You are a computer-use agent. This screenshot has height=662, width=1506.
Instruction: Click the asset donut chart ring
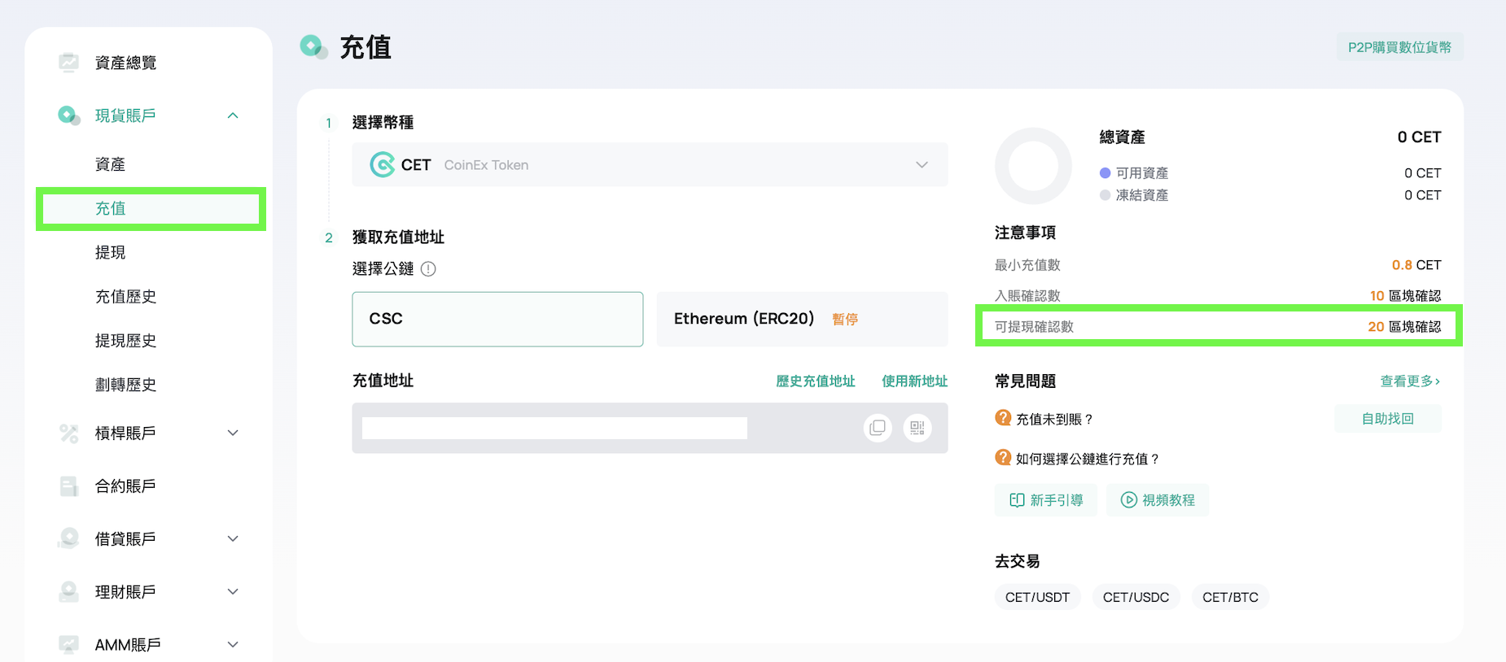(x=1034, y=166)
